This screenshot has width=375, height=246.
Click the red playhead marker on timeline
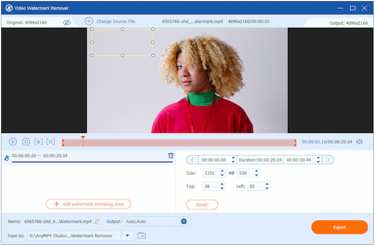tap(82, 137)
